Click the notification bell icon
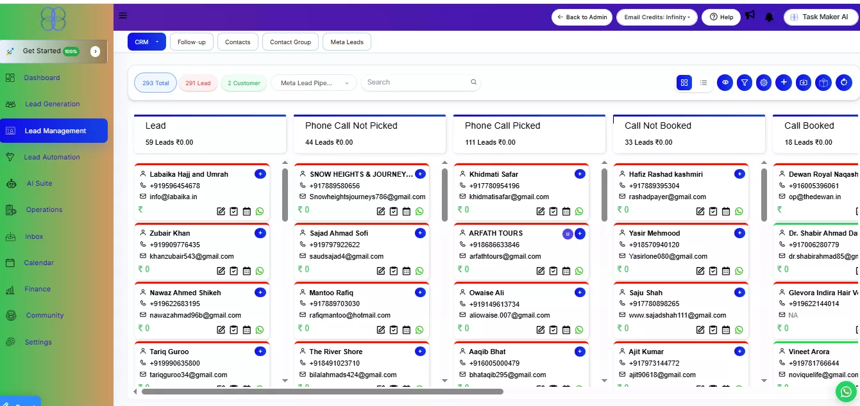 click(x=769, y=17)
